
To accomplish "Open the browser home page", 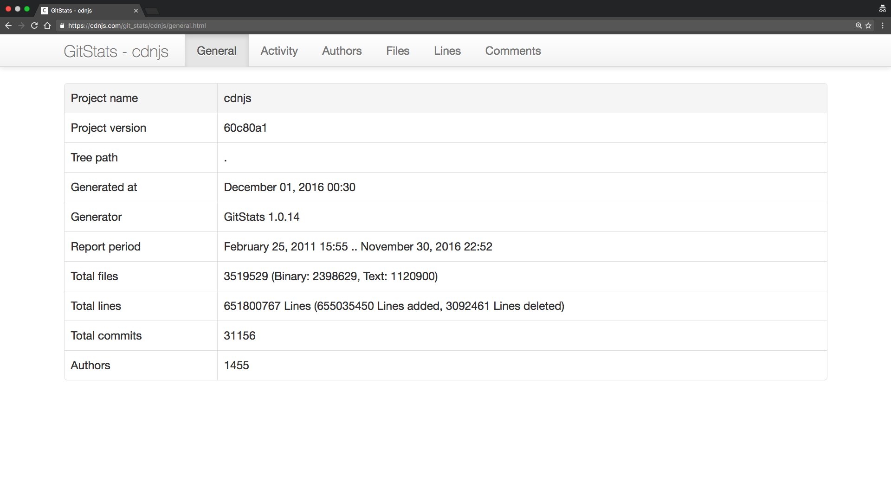I will tap(47, 26).
